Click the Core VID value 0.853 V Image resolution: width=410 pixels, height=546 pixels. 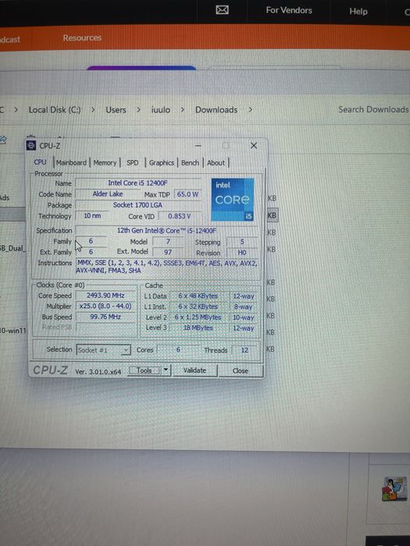(x=180, y=216)
